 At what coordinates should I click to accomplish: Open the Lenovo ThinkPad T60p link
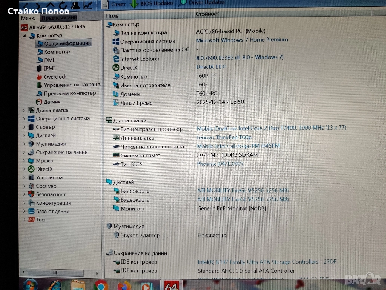click(224, 137)
